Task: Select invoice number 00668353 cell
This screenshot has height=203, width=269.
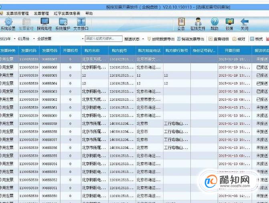Action: coord(50,172)
